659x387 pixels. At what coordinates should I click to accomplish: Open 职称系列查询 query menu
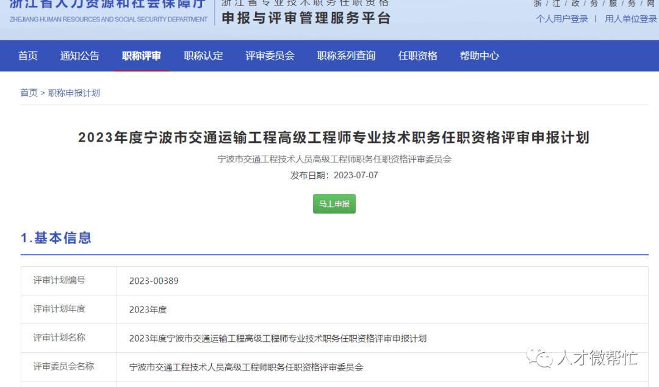[346, 56]
